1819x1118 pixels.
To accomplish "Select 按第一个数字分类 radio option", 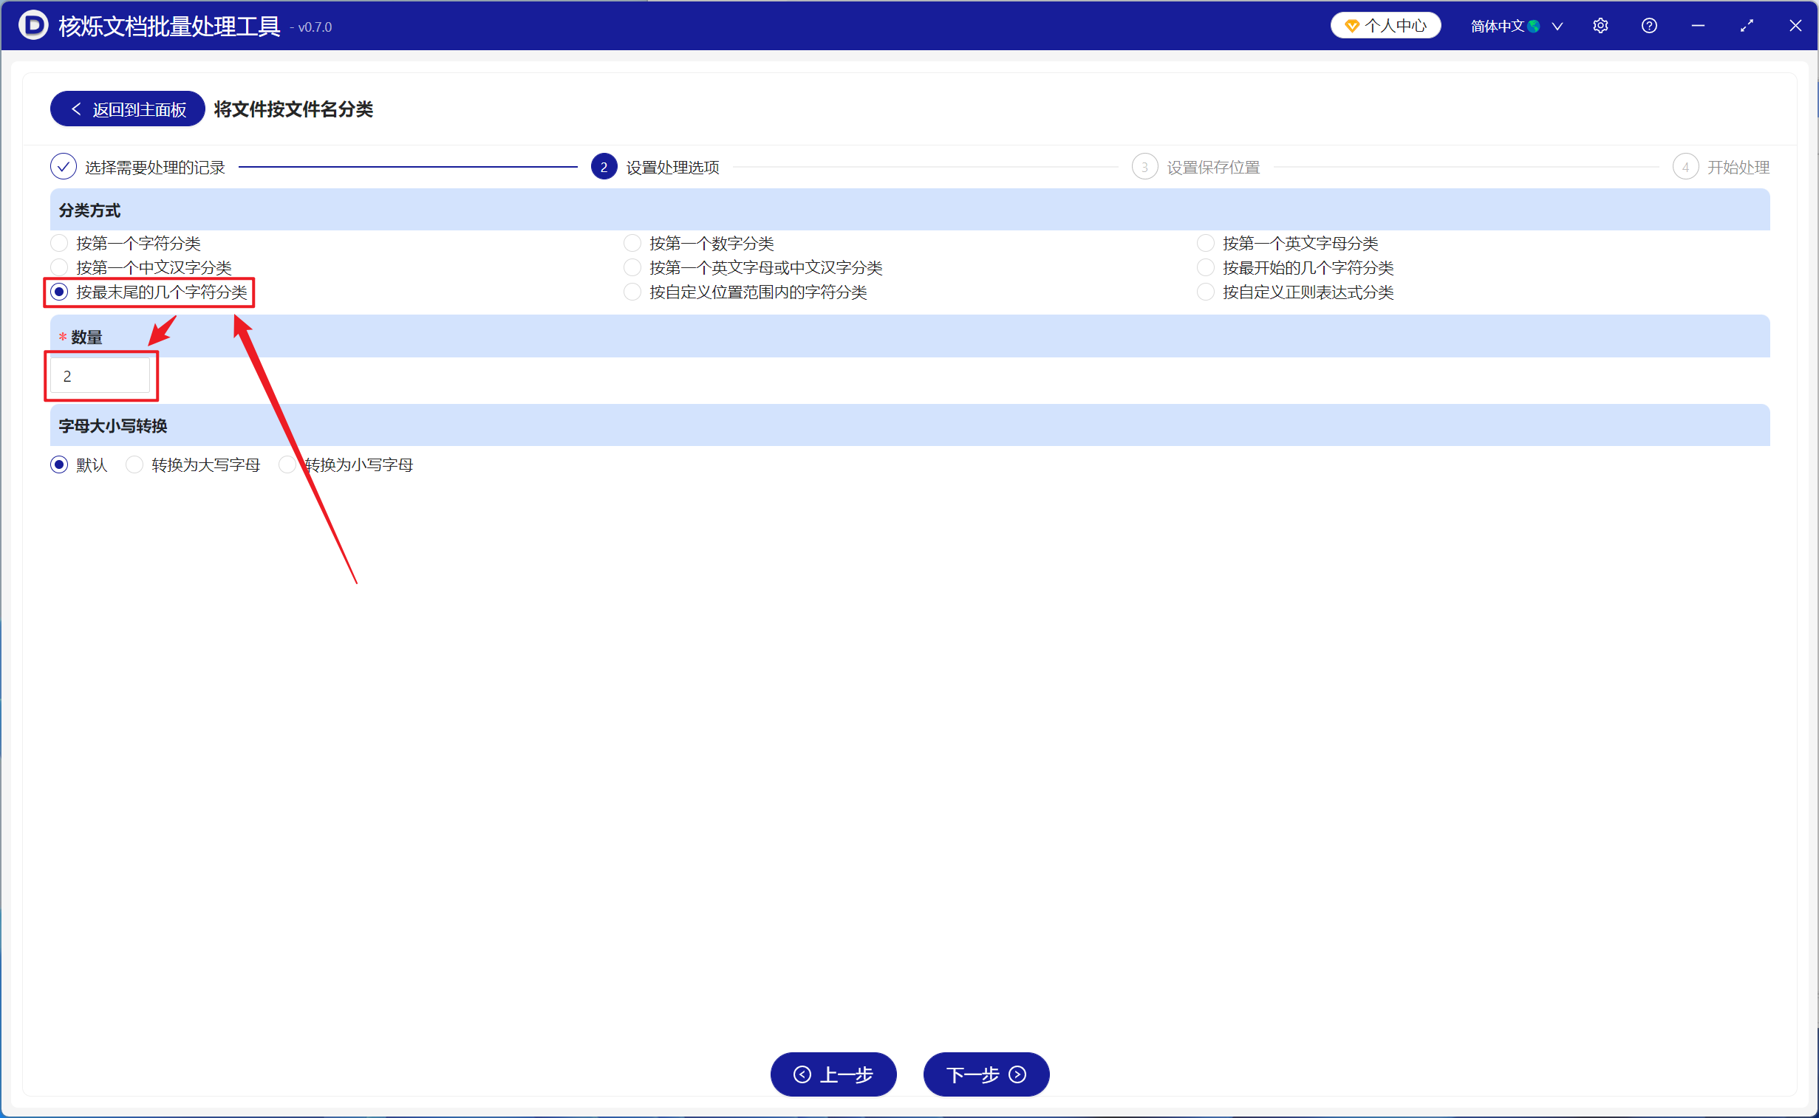I will (632, 243).
